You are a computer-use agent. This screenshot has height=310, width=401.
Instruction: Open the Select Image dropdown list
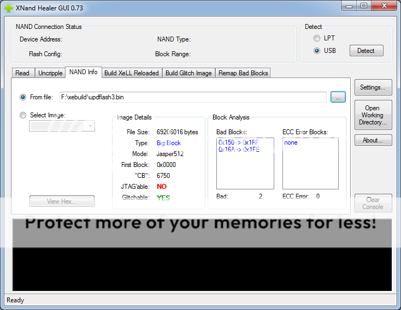[62, 126]
